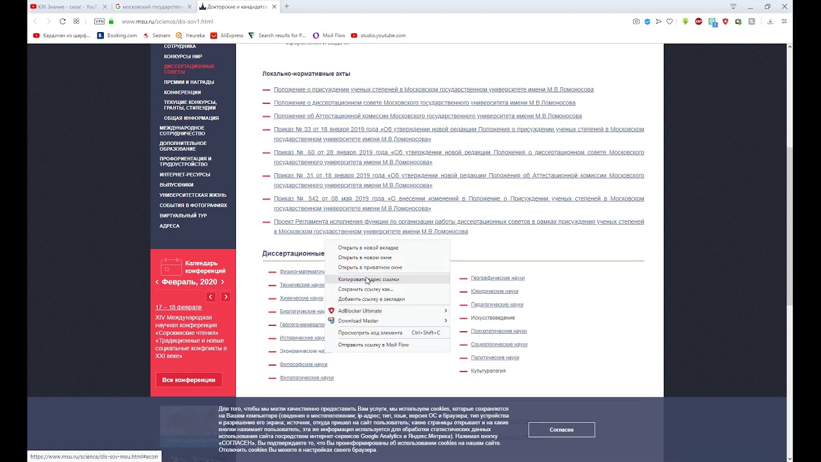The width and height of the screenshot is (821, 462).
Task: Open the red ABP adblock extension
Action: click(698, 21)
